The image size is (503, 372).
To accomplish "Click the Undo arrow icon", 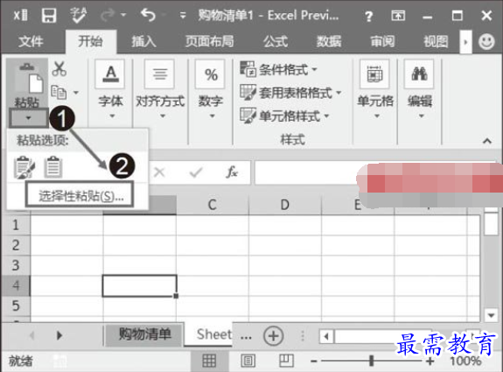I will pos(148,15).
